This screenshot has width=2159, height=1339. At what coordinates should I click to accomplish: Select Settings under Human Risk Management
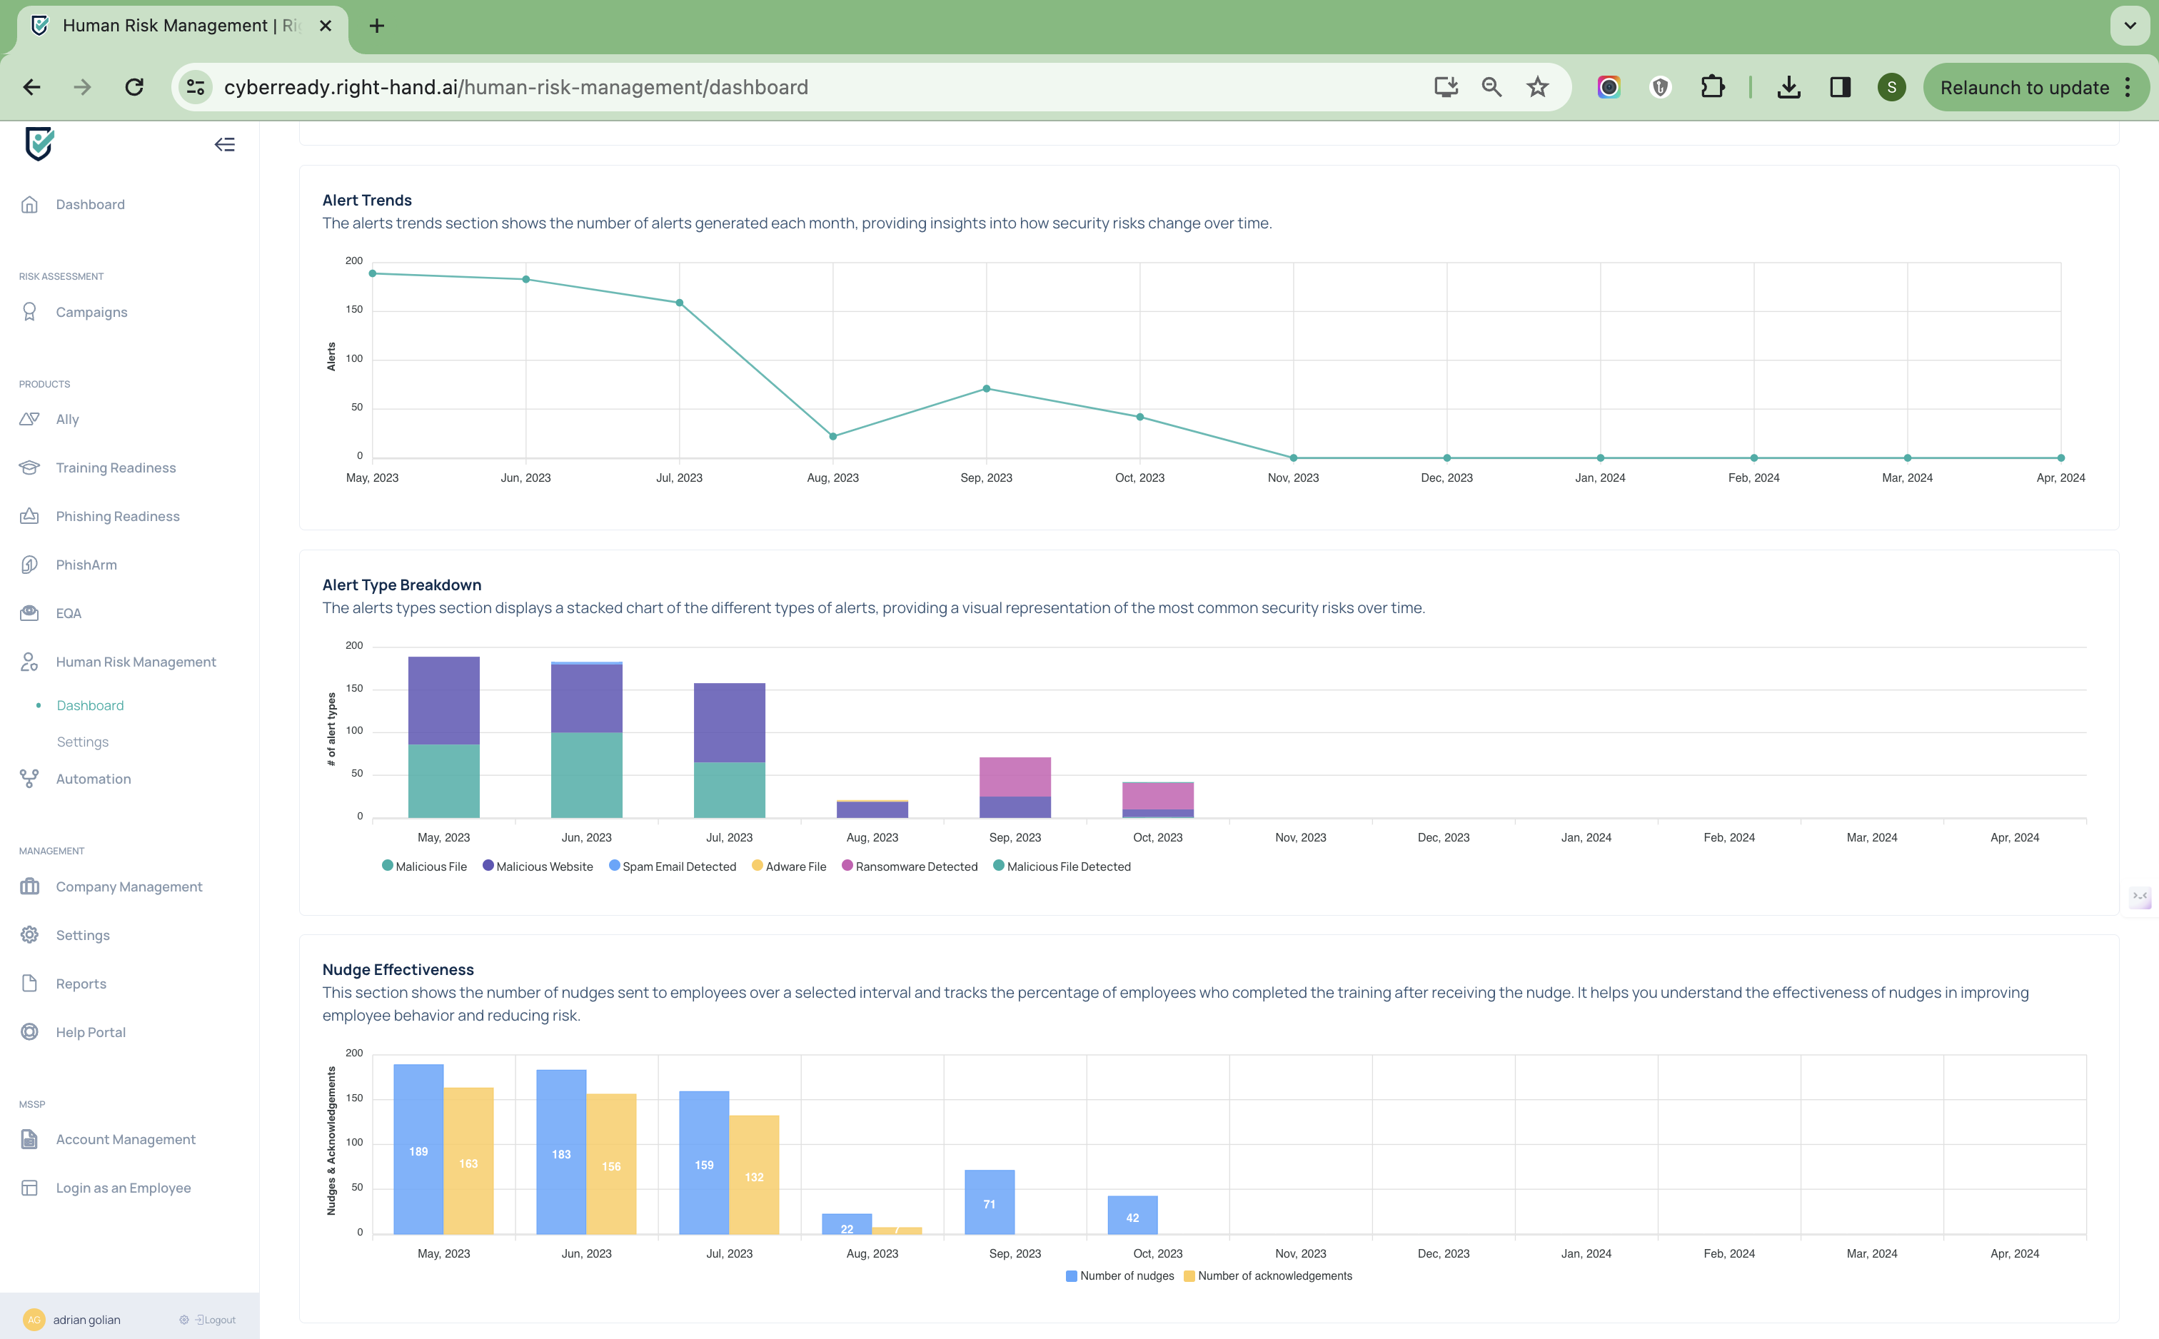click(82, 741)
